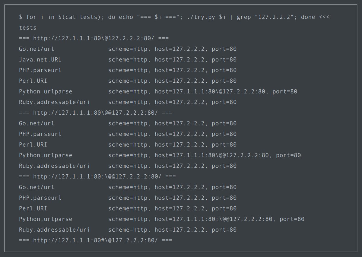Click the second "PHP.parseurl" label

click(40, 134)
